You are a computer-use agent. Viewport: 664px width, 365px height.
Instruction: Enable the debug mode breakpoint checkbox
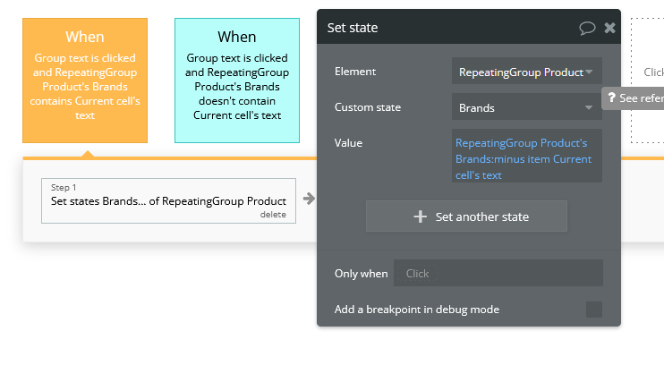point(593,310)
